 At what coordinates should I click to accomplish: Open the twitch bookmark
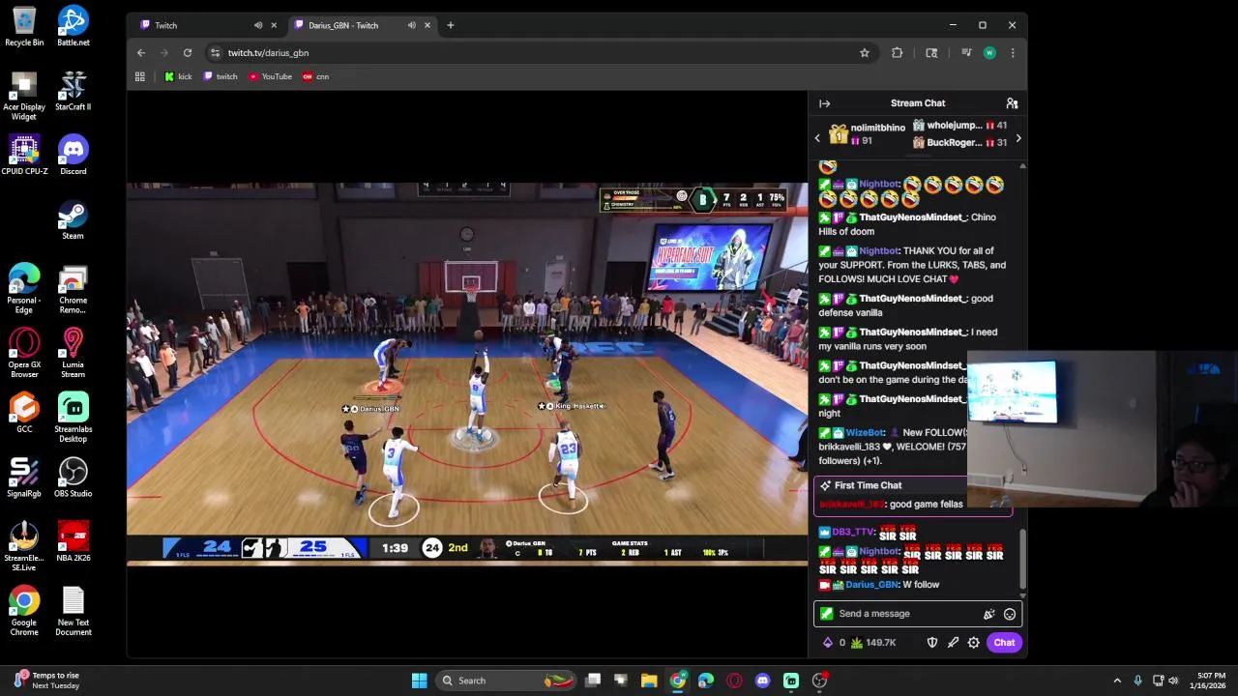pos(221,76)
